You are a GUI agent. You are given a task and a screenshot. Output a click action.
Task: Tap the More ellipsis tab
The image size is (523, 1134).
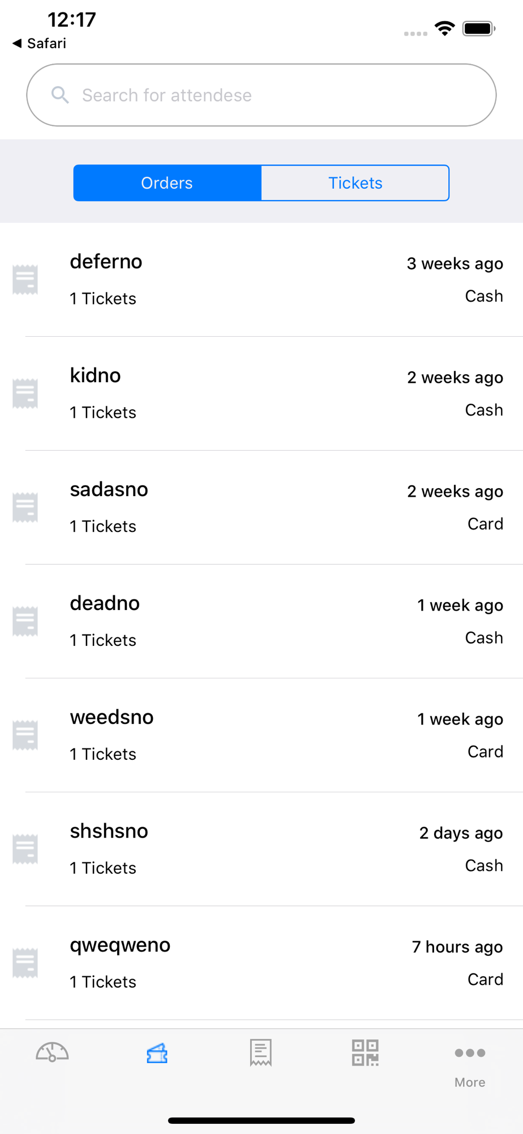pyautogui.click(x=470, y=1064)
